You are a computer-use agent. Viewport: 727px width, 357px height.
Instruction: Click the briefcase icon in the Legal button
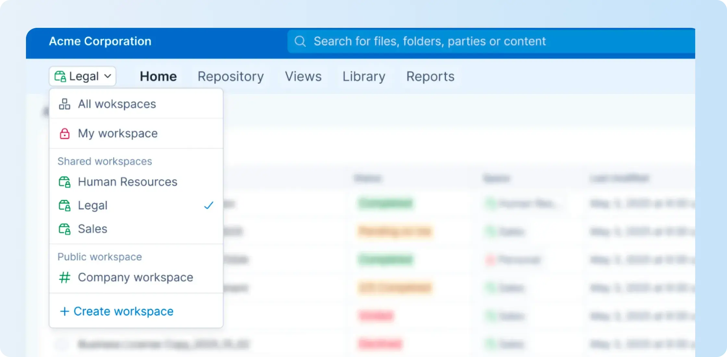(x=60, y=76)
